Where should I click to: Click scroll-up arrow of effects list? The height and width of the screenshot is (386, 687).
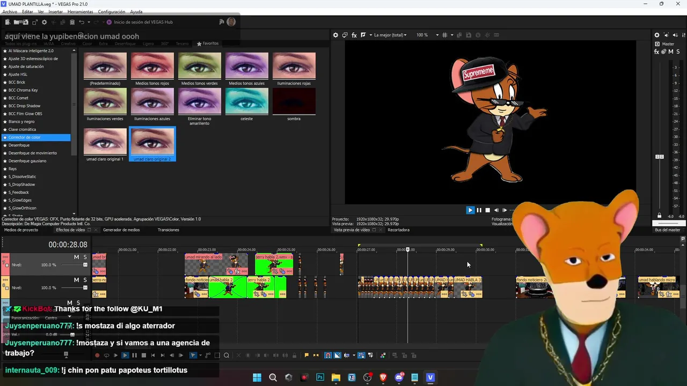pos(74,50)
